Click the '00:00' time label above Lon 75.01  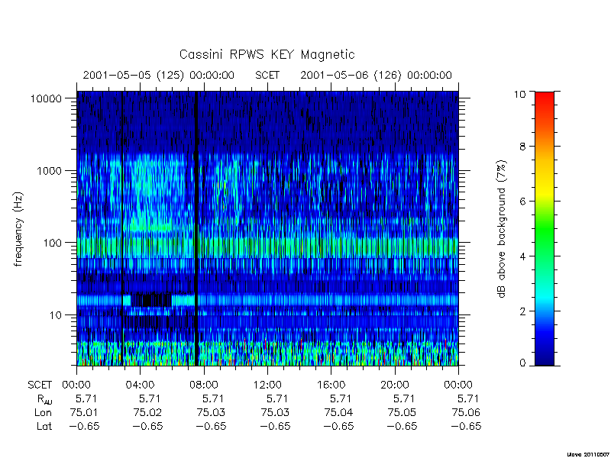point(76,385)
